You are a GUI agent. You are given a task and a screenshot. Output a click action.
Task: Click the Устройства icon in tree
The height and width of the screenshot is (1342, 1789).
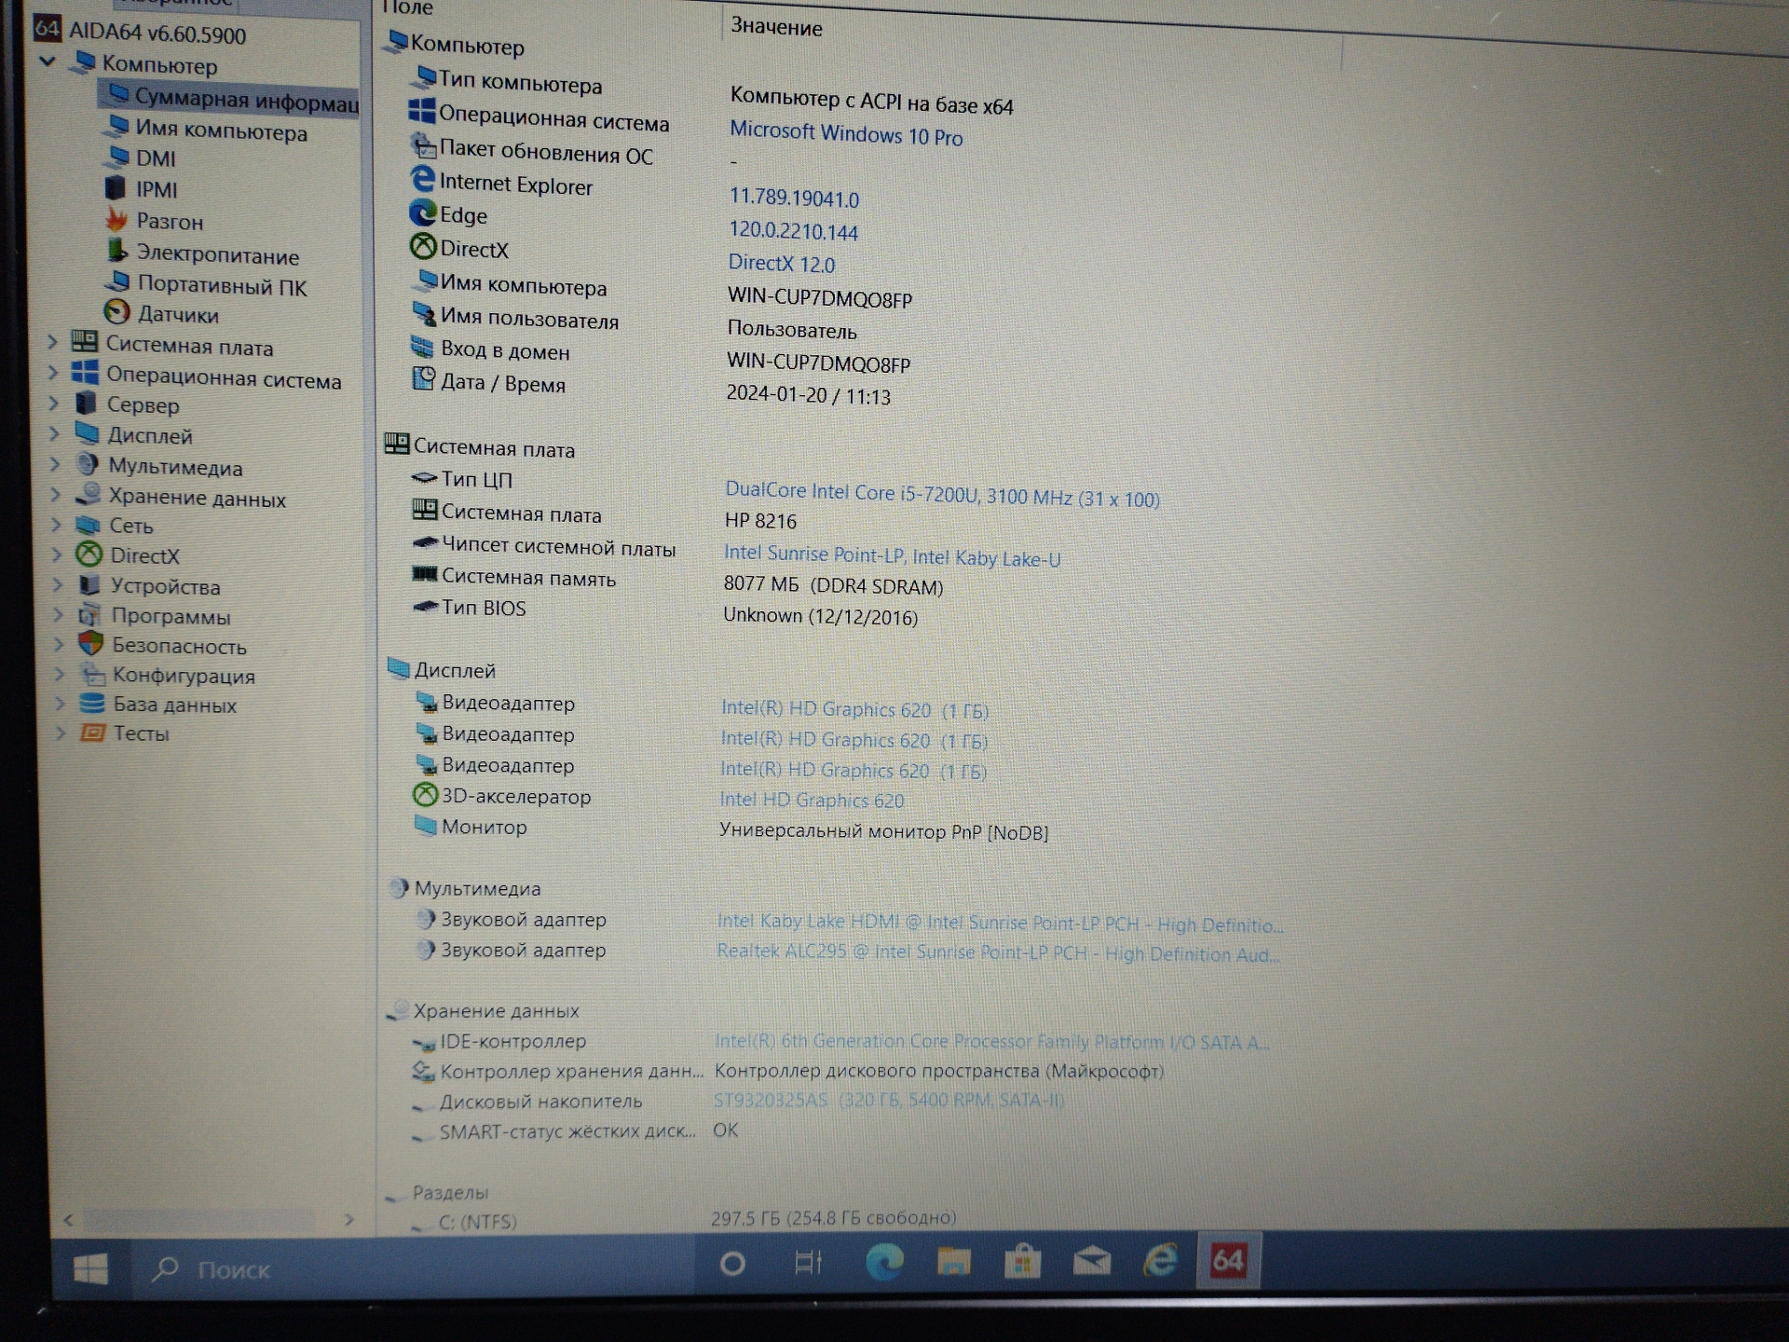pos(89,585)
